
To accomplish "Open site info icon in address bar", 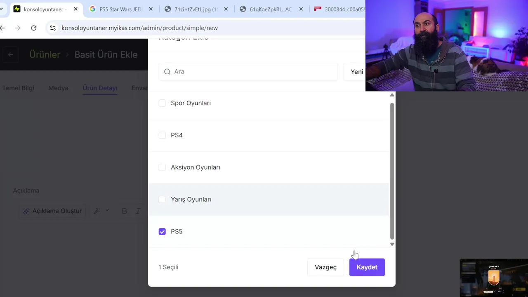I will [53, 28].
